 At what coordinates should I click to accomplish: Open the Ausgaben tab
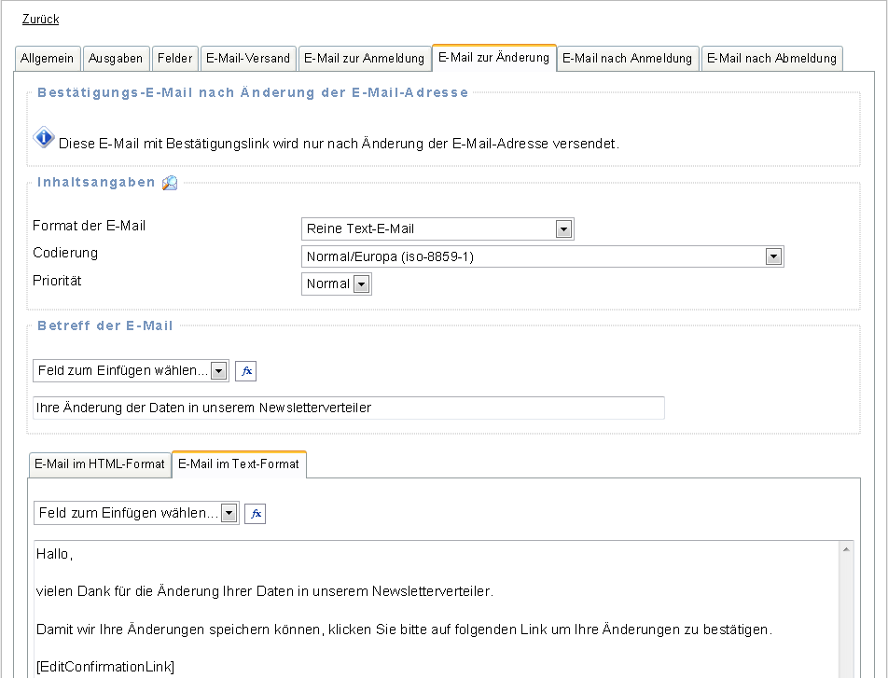click(116, 59)
